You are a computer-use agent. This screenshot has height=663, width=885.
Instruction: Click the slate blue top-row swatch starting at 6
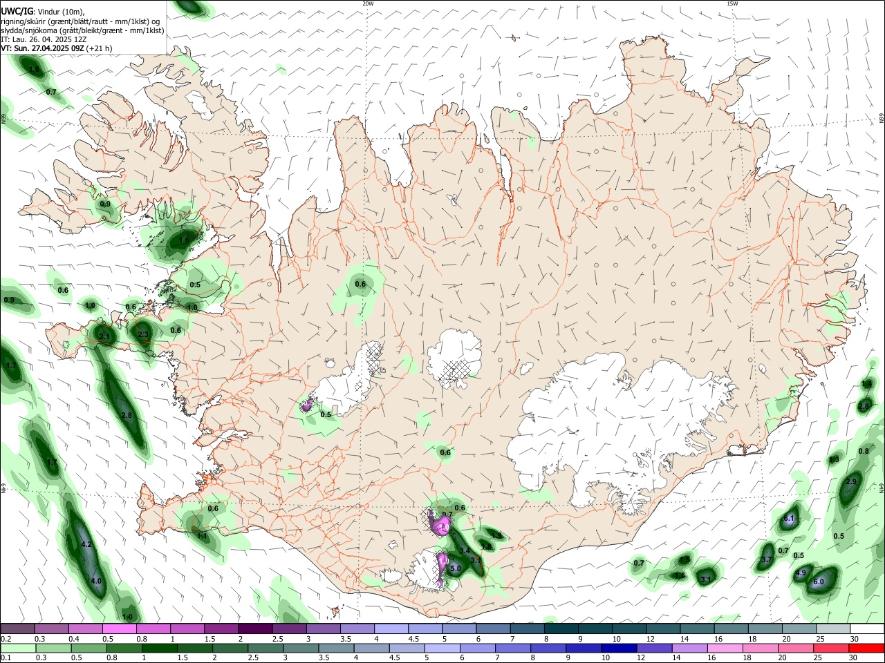494,629
